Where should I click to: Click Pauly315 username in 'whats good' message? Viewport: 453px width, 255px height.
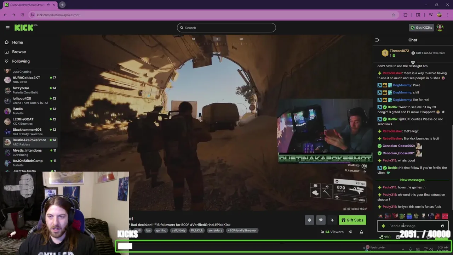coord(389,160)
